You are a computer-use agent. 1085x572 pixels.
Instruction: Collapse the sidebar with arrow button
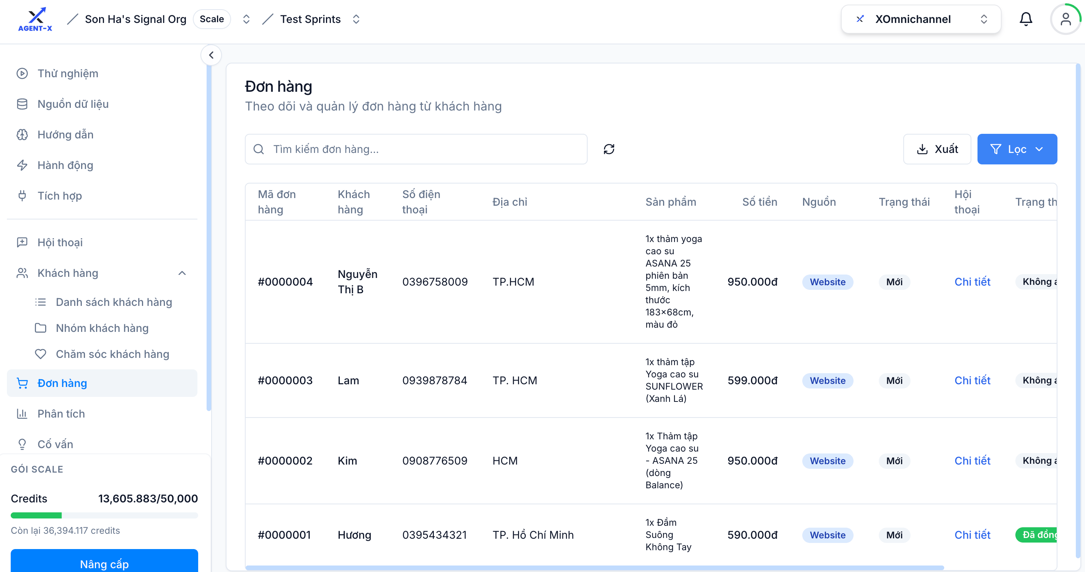[x=211, y=55]
